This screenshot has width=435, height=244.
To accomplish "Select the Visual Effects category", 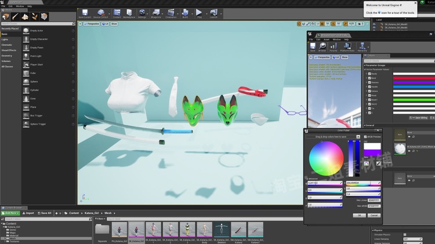I will pos(9,50).
